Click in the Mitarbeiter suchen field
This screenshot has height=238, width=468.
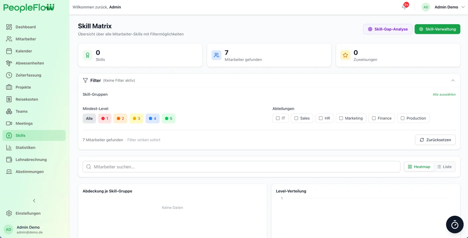point(241,167)
